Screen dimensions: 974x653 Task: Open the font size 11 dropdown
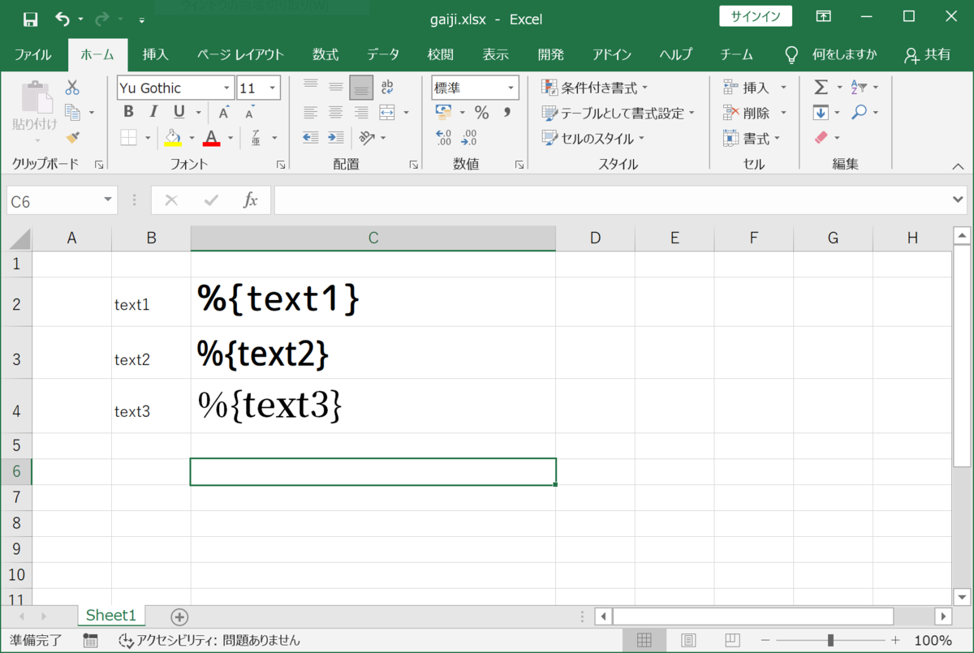[274, 88]
